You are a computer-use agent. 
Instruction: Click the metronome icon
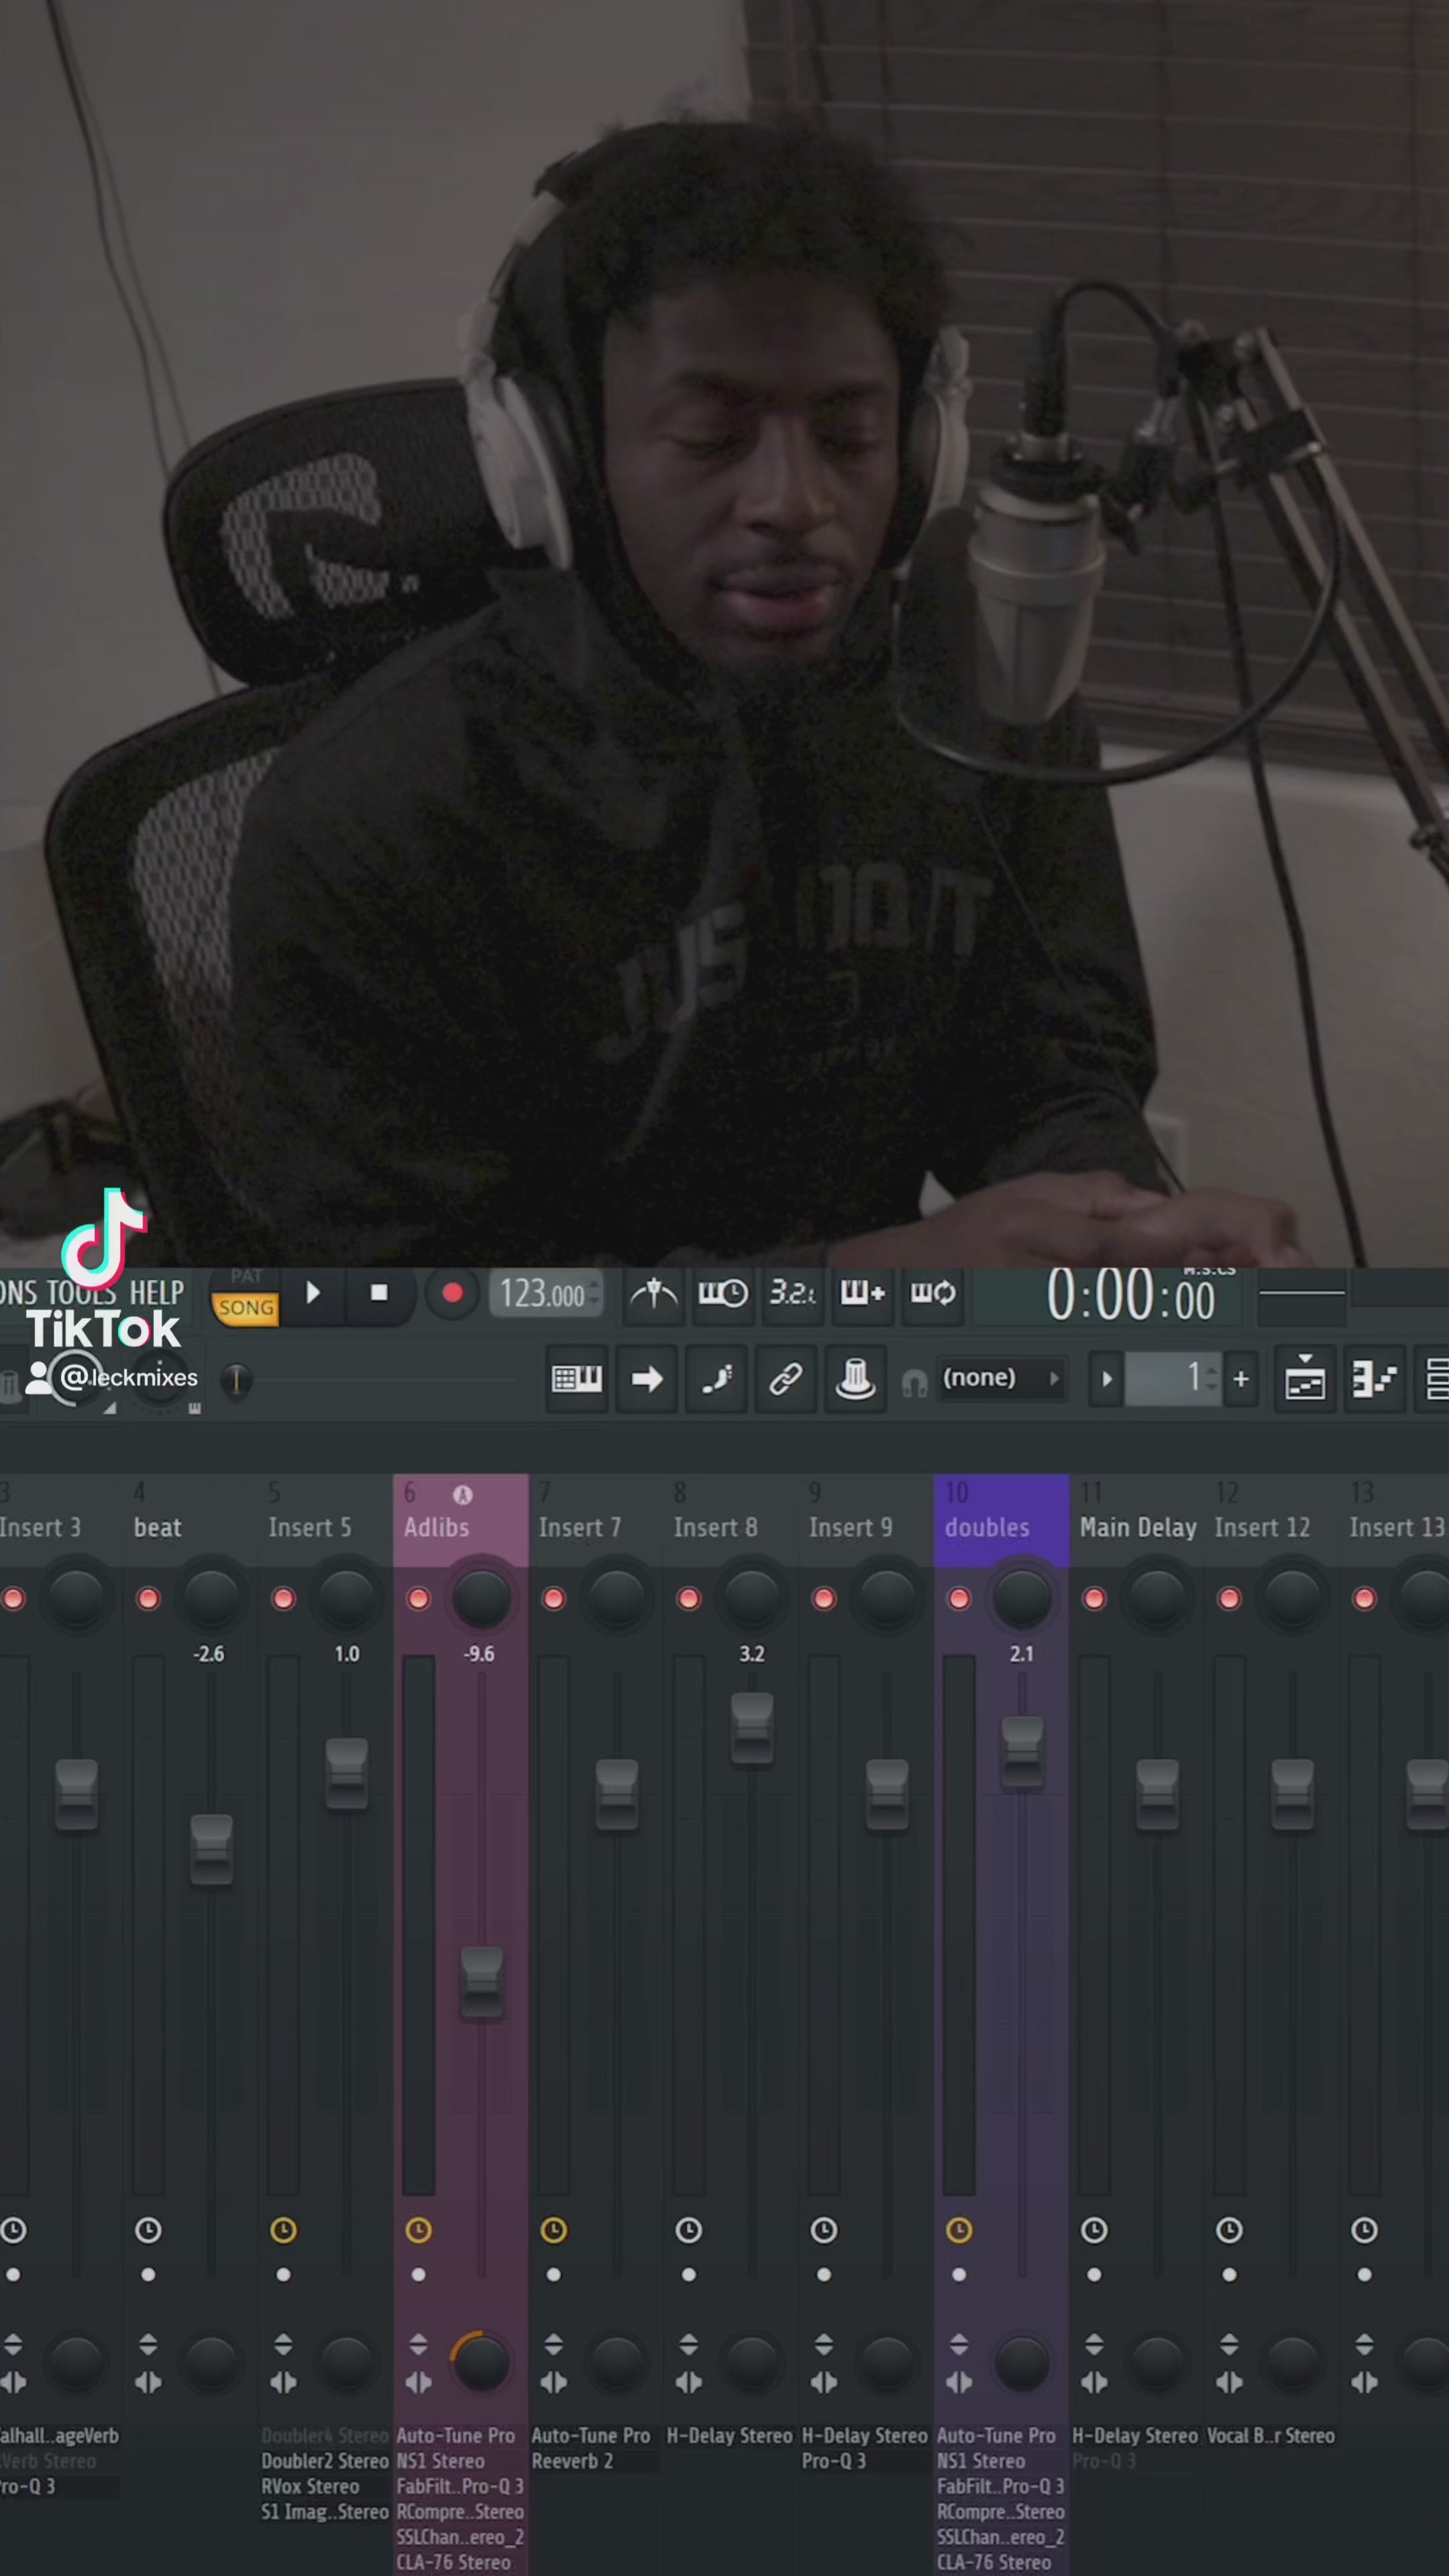[653, 1294]
